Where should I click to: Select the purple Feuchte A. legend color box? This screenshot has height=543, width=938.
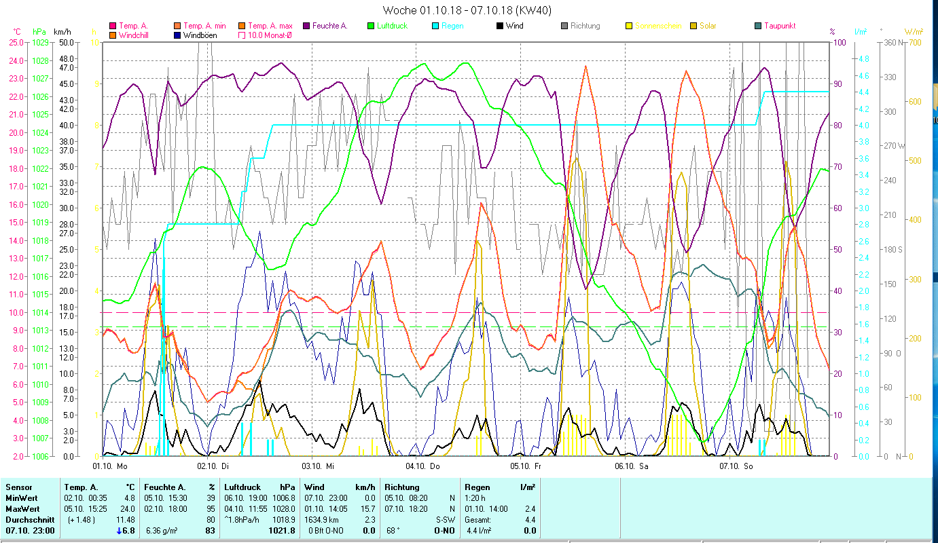(307, 26)
